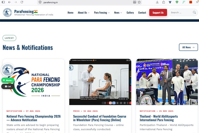Toggle the browser sidebar icon
The image size is (199, 133).
click(x=3, y=2)
